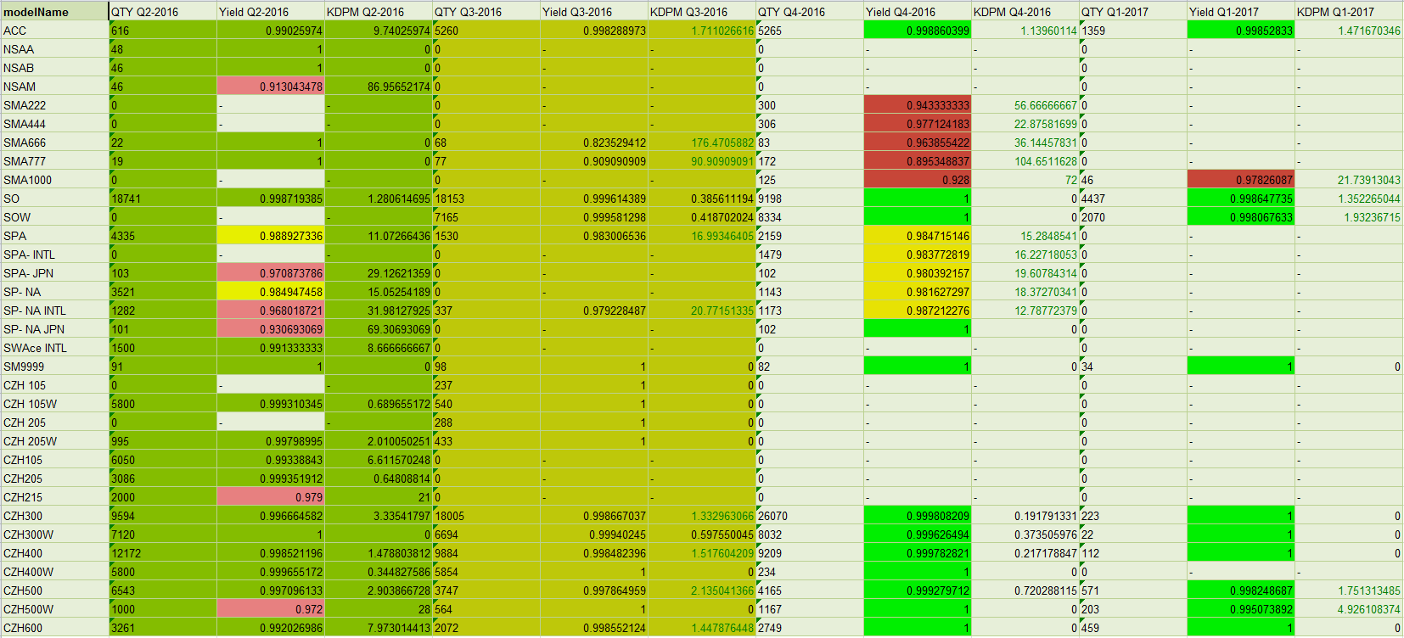Click the KDPM value 104.6511628

click(x=1025, y=161)
